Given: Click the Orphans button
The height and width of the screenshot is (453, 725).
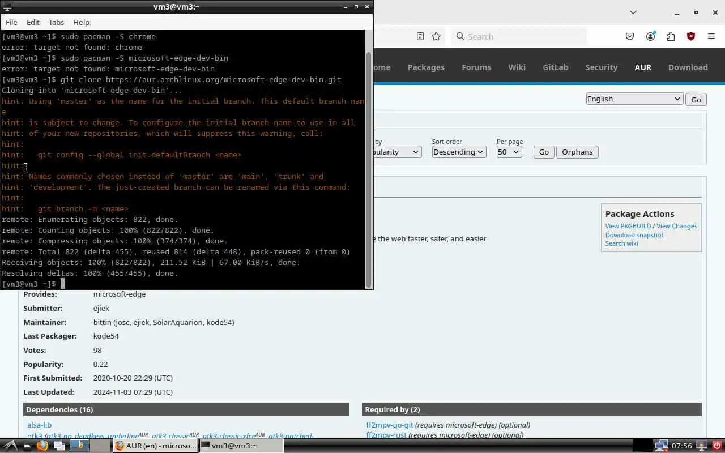Looking at the screenshot, I should (577, 152).
